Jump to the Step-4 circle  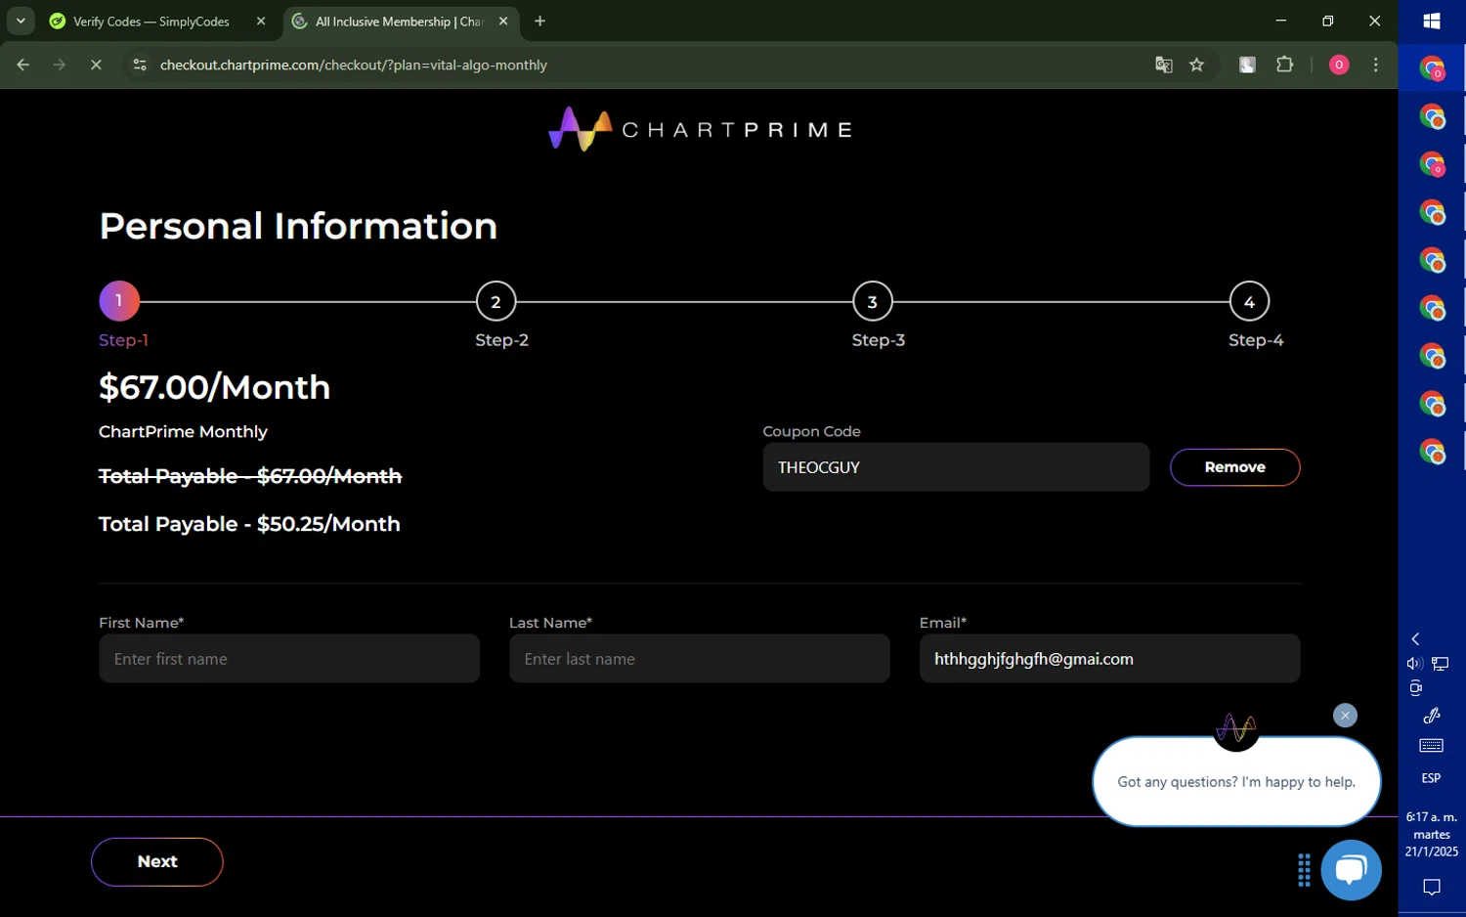pyautogui.click(x=1249, y=301)
